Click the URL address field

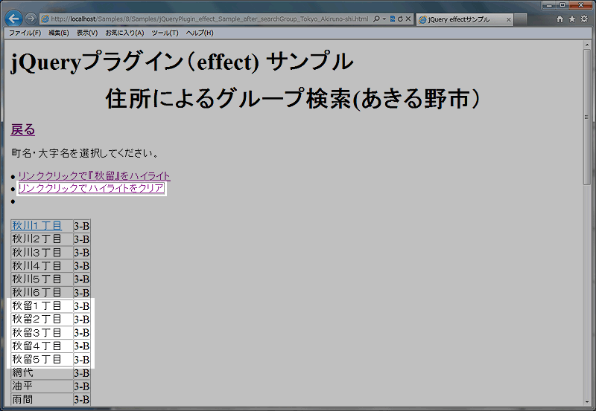point(209,19)
